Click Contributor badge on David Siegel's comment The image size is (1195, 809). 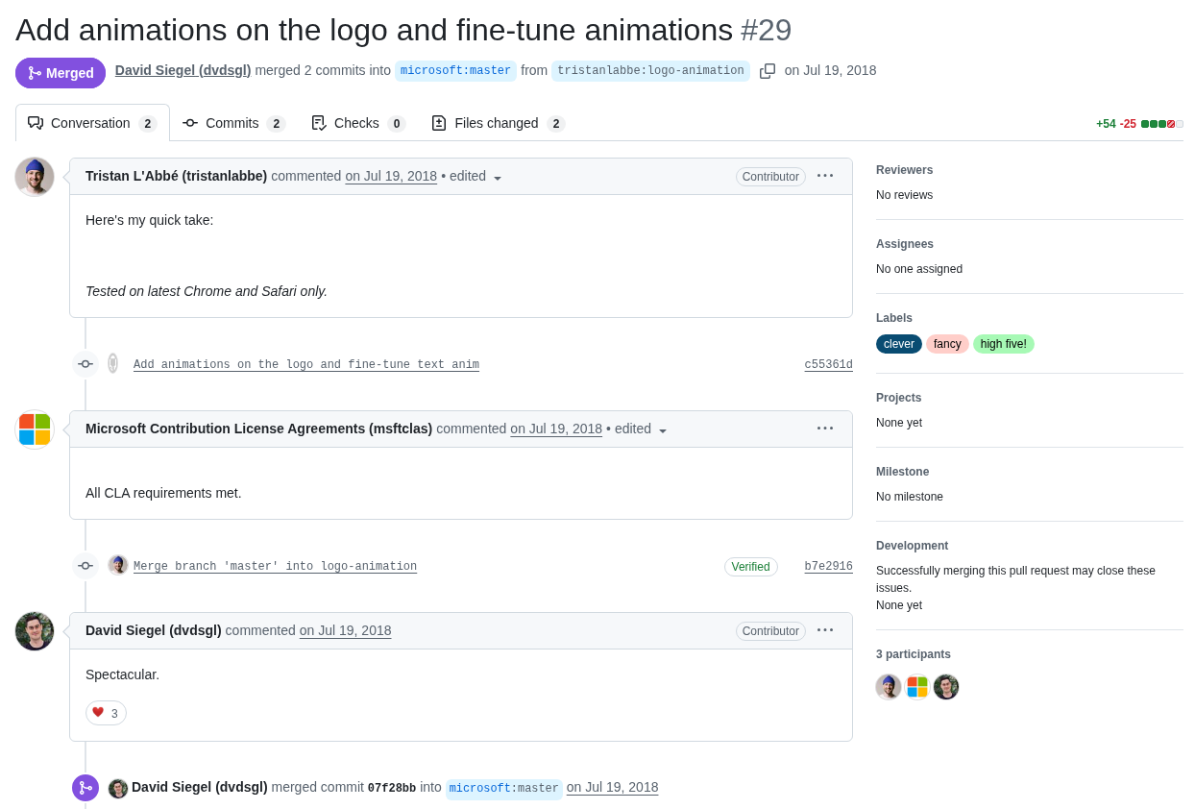[770, 631]
